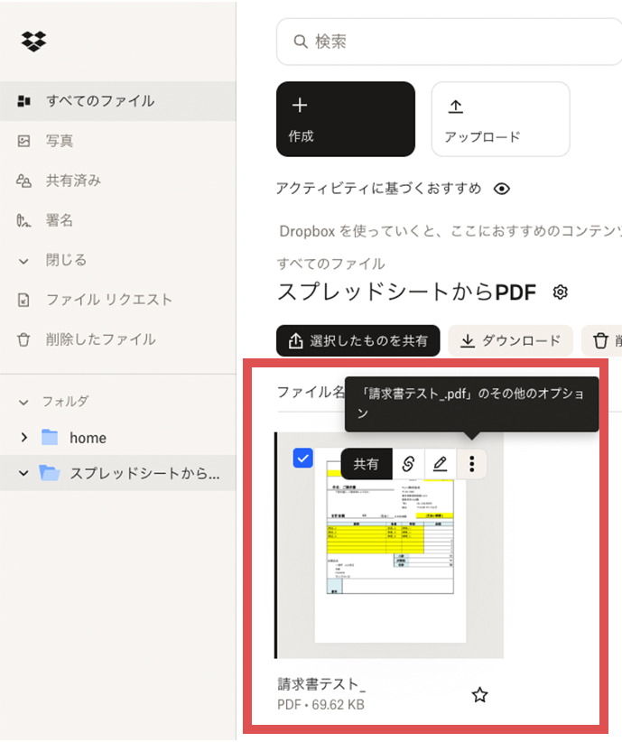Open folder settings gear icon
622x742 pixels.
[x=560, y=292]
